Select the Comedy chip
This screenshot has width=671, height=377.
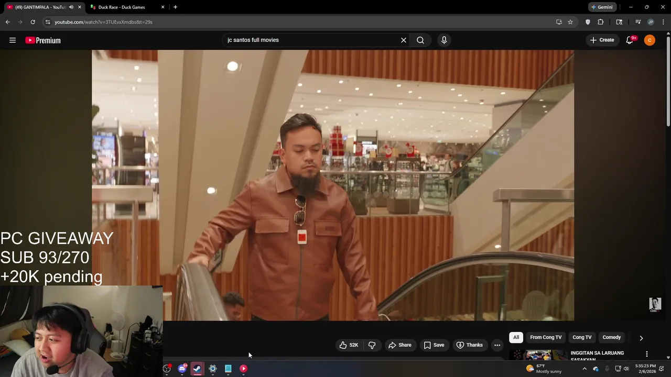(612, 338)
